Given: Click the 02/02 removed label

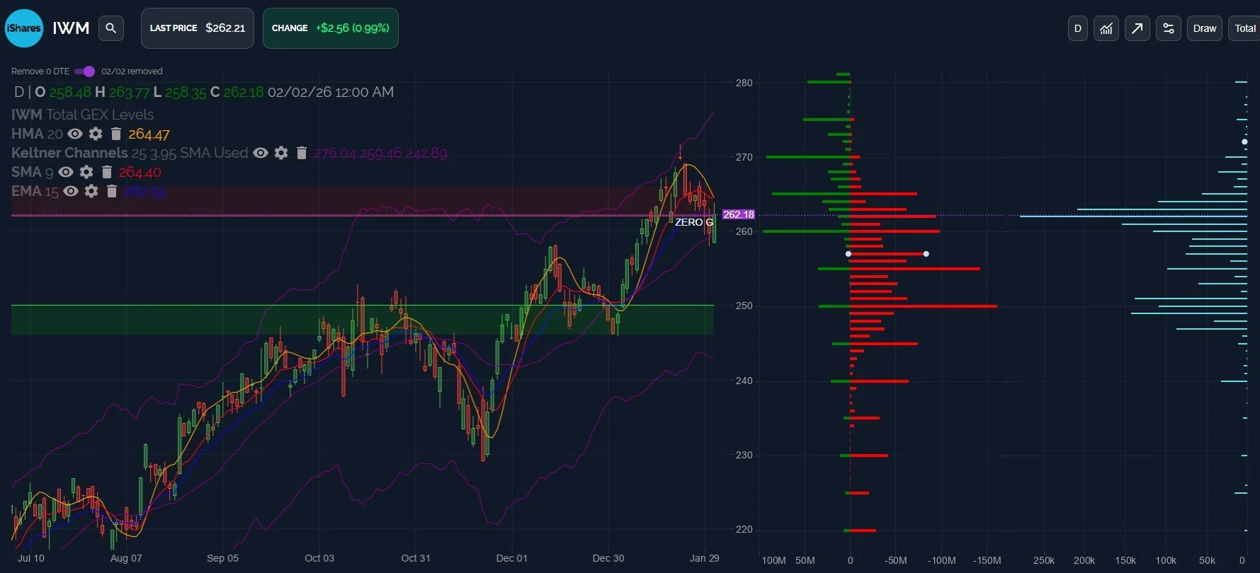Looking at the screenshot, I should [132, 71].
